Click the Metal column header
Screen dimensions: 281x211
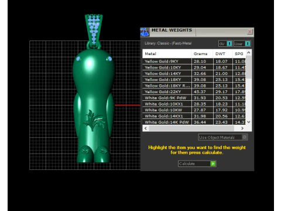pos(167,54)
